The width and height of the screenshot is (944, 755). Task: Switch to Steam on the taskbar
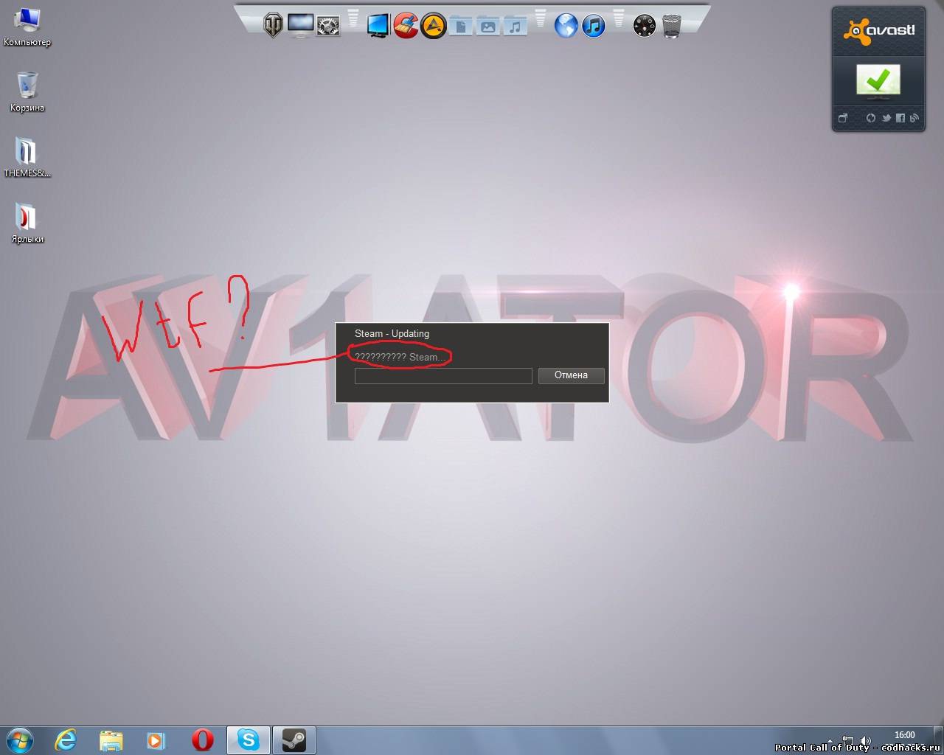[x=294, y=740]
